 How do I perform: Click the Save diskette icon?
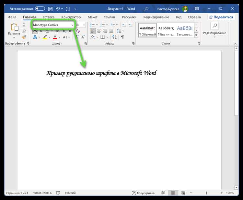point(50,9)
